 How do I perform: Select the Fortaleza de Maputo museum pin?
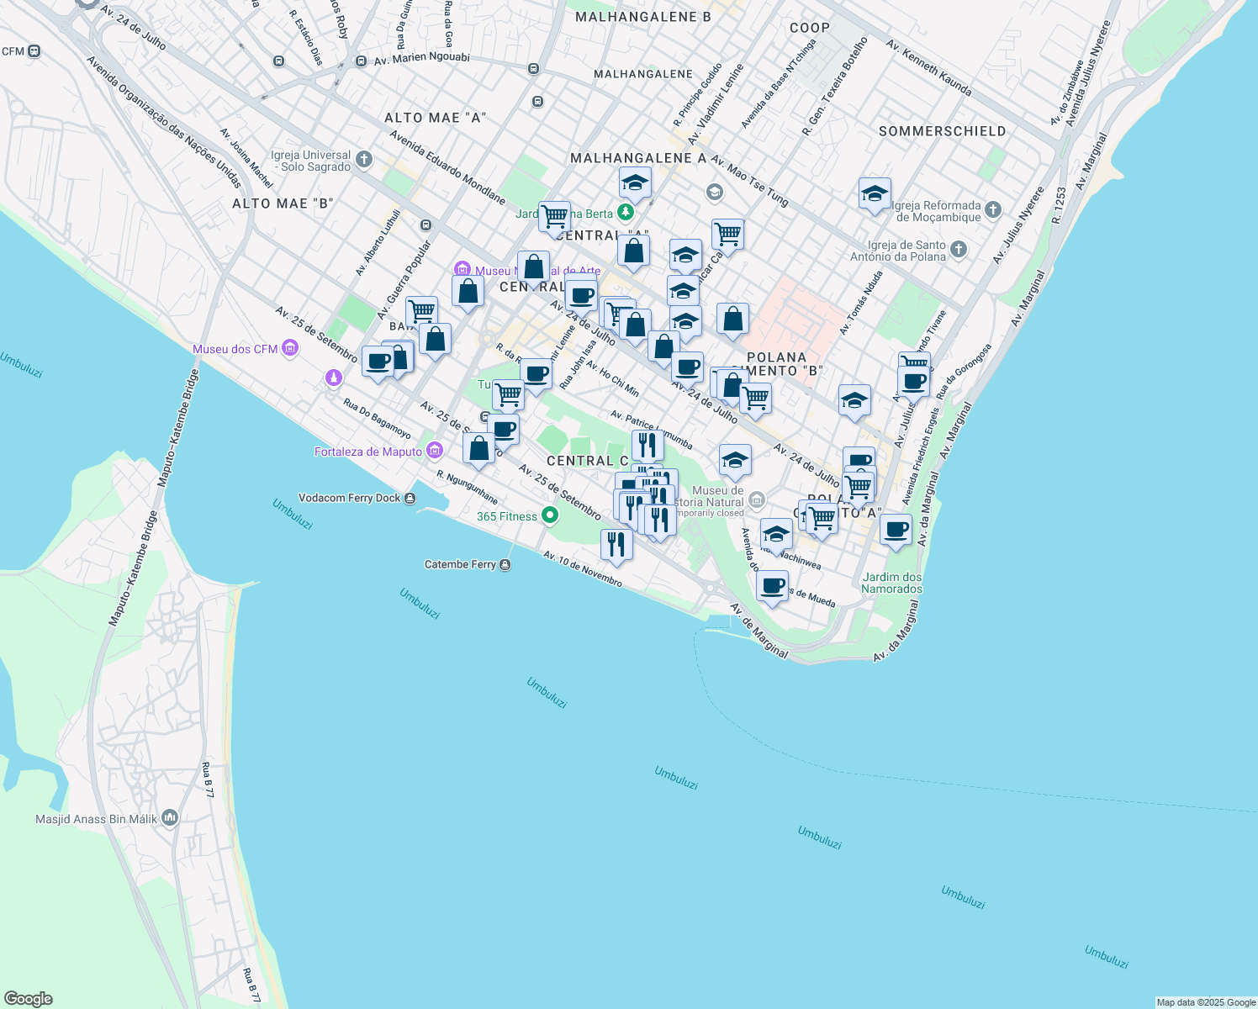(434, 452)
